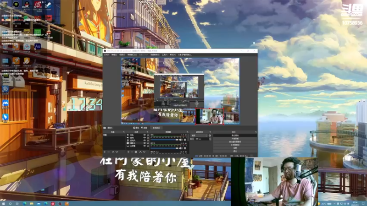Adjust the second mixer channel volume slider
This screenshot has width=367, height=206.
[164, 148]
